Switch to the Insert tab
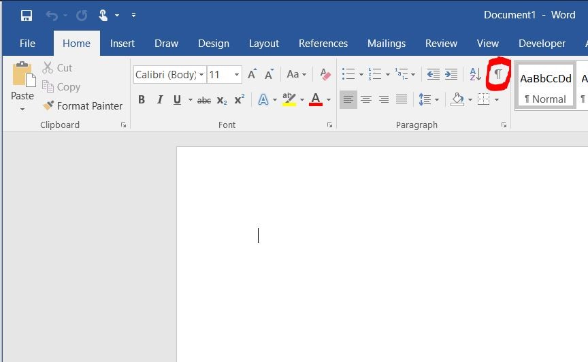 [122, 44]
